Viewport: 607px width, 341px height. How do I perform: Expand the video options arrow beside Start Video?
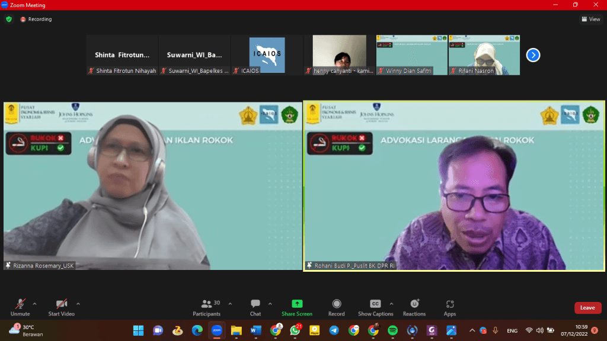[x=78, y=304]
